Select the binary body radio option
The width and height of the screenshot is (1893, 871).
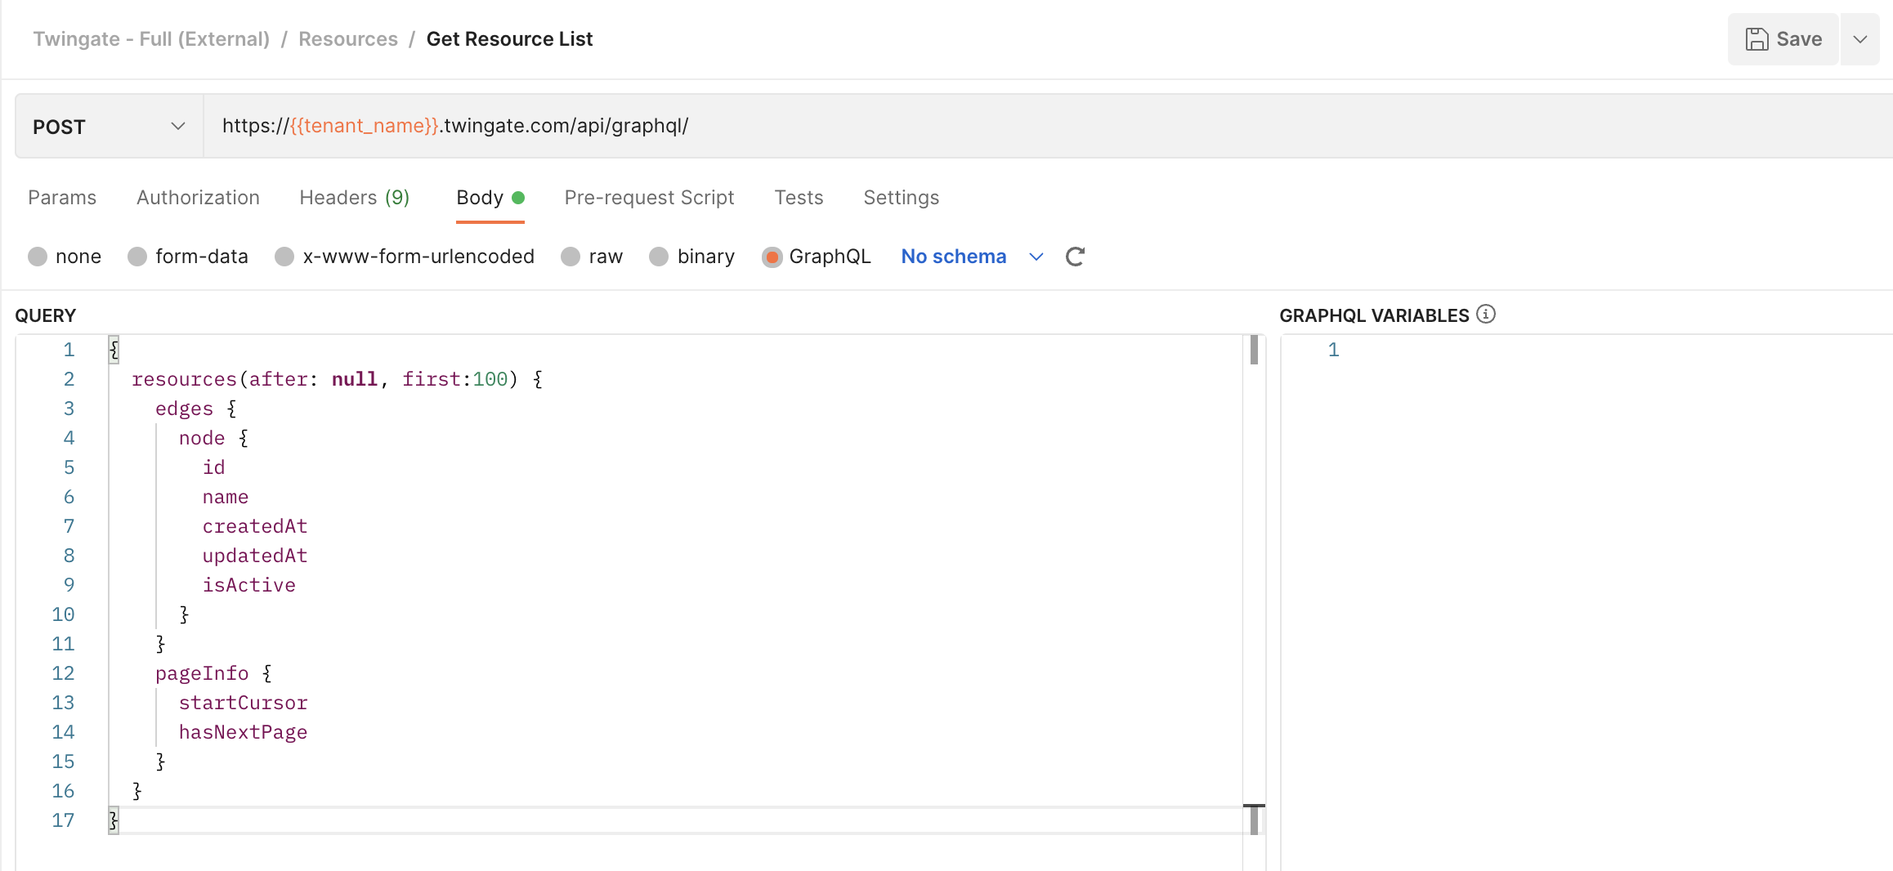pyautogui.click(x=659, y=257)
